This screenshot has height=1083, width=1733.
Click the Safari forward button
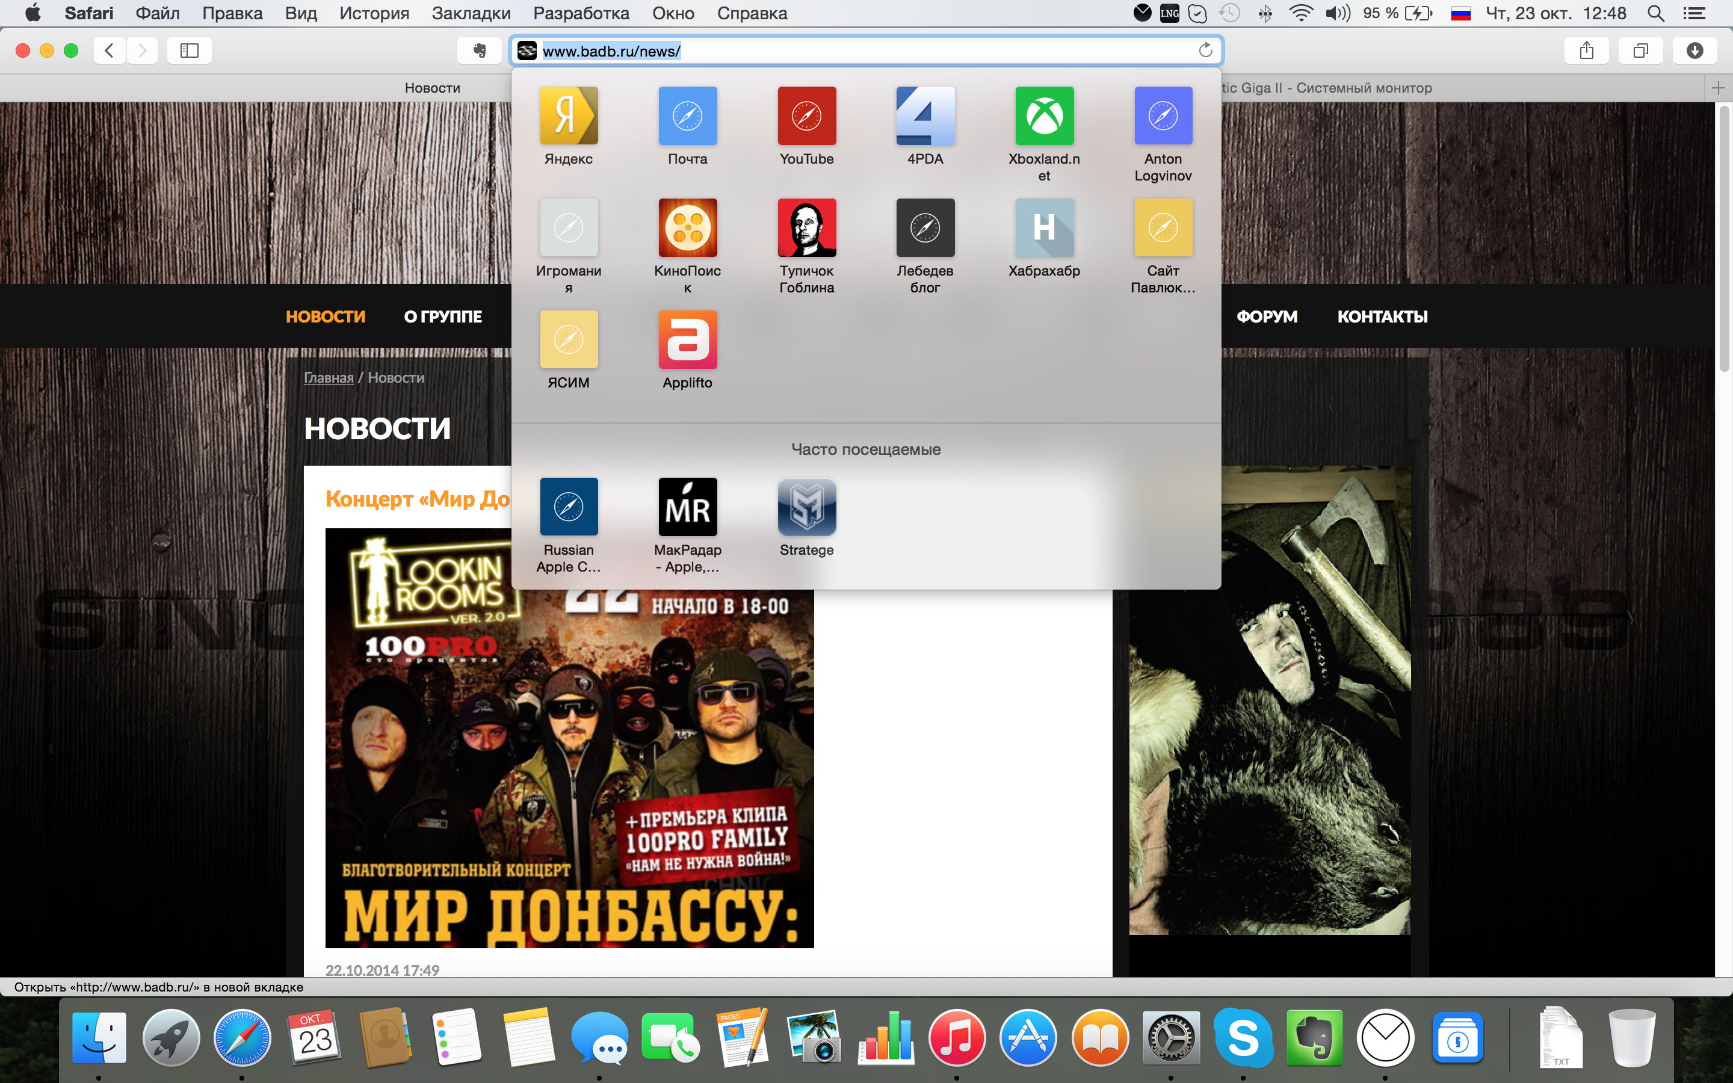click(142, 50)
